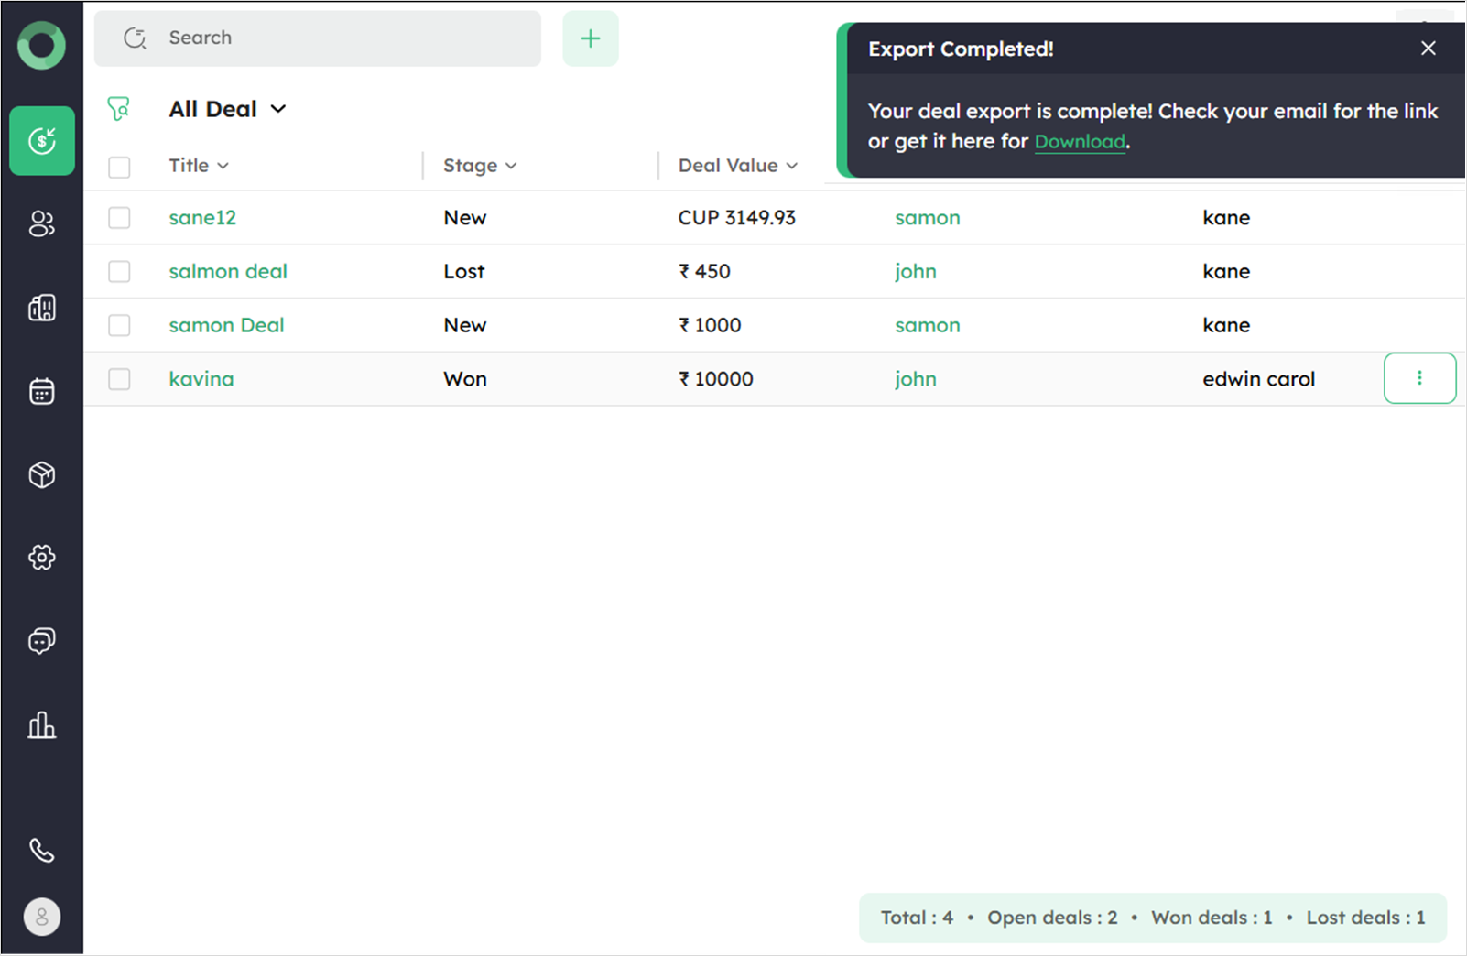Open the chat conversations icon in the sidebar
Image resolution: width=1467 pixels, height=956 pixels.
point(41,640)
